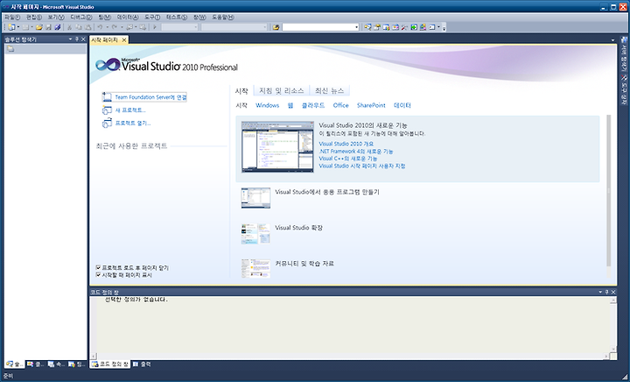The image size is (630, 382).
Task: Click the New Project toolbar icon
Action: point(11,27)
